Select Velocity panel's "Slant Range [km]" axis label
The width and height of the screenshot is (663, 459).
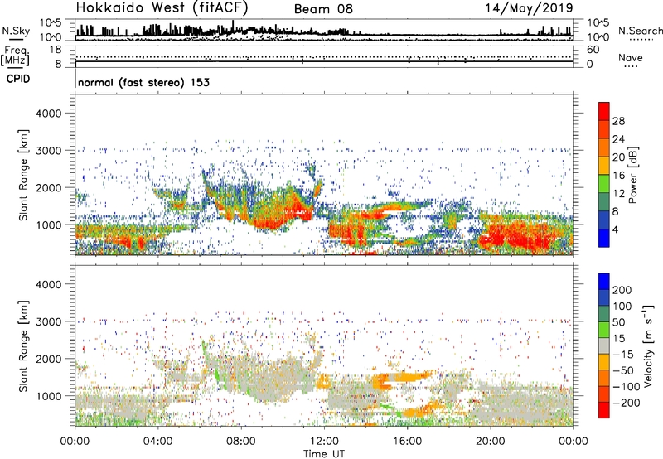pyautogui.click(x=23, y=346)
